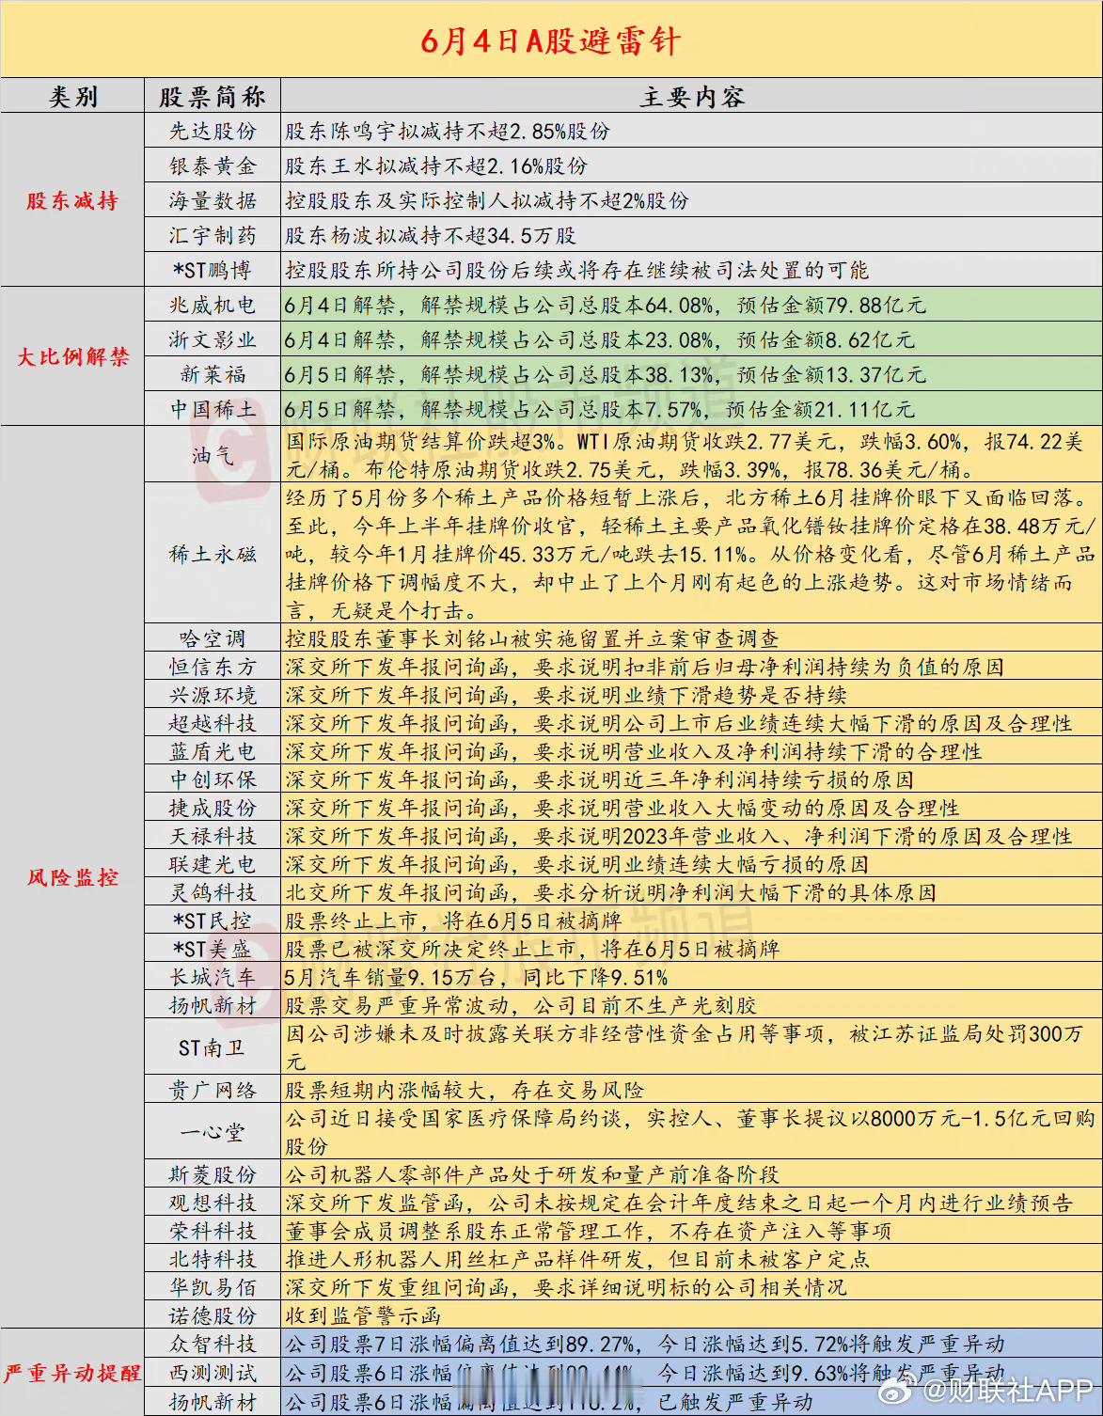Select stock name 浙文影业
The image size is (1103, 1416).
coord(213,340)
